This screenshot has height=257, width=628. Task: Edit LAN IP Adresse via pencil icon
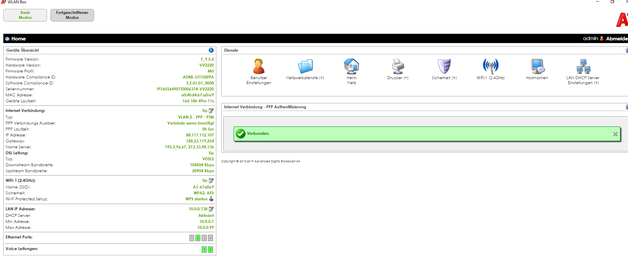click(x=211, y=209)
